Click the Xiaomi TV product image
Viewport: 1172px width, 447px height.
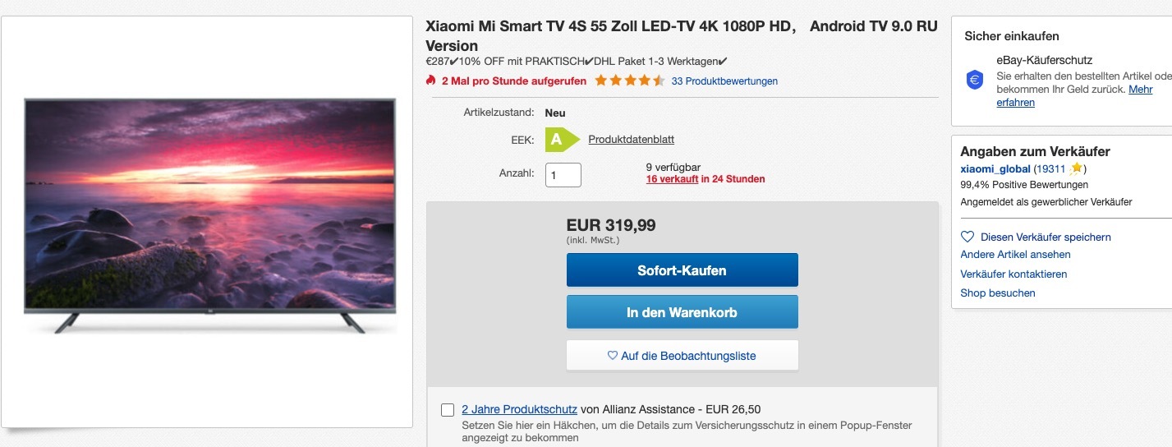pyautogui.click(x=209, y=215)
